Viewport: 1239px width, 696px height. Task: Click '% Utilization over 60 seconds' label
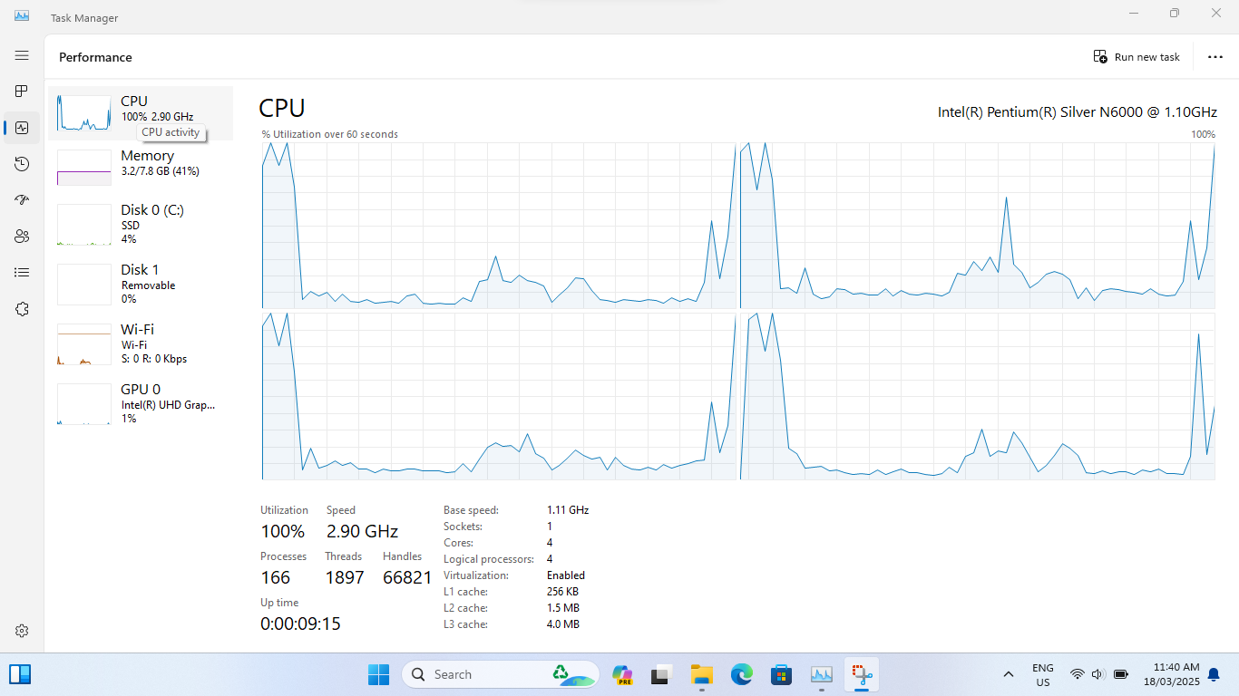click(x=330, y=134)
